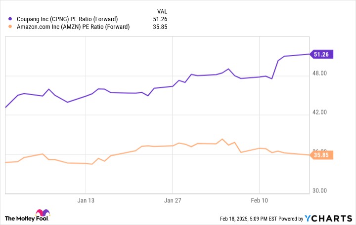Click the Feb 10 axis label
Screen dimensions: 356x225
259,200
